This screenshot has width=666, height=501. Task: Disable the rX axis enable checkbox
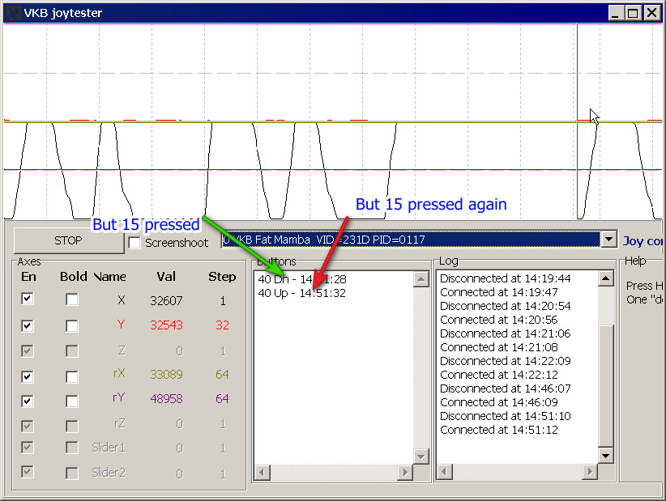(28, 376)
